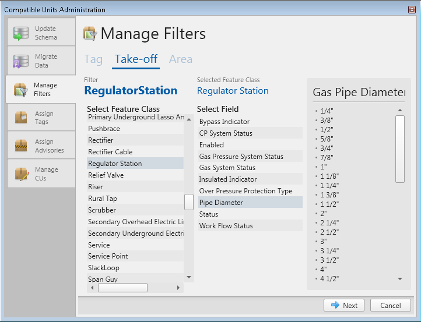Viewport: 421px width, 322px height.
Task: Choose Over Pressure Protection Type field
Action: pyautogui.click(x=245, y=191)
